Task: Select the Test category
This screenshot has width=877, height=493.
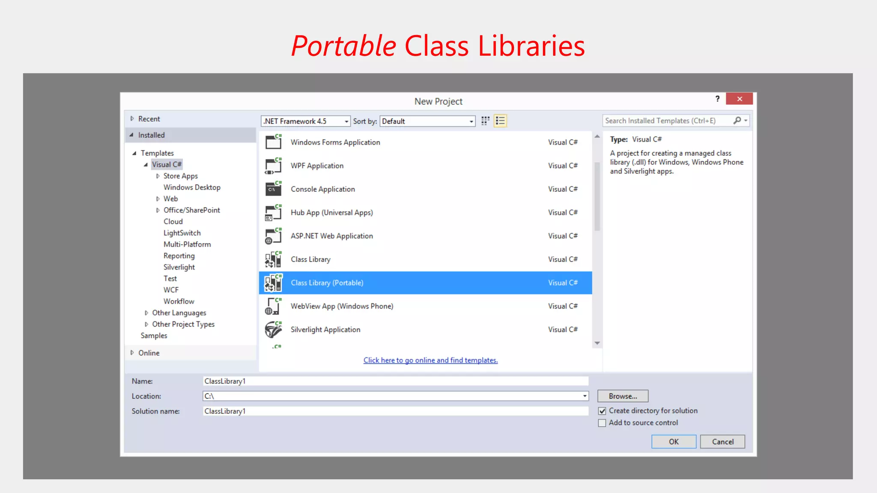Action: pyautogui.click(x=170, y=279)
